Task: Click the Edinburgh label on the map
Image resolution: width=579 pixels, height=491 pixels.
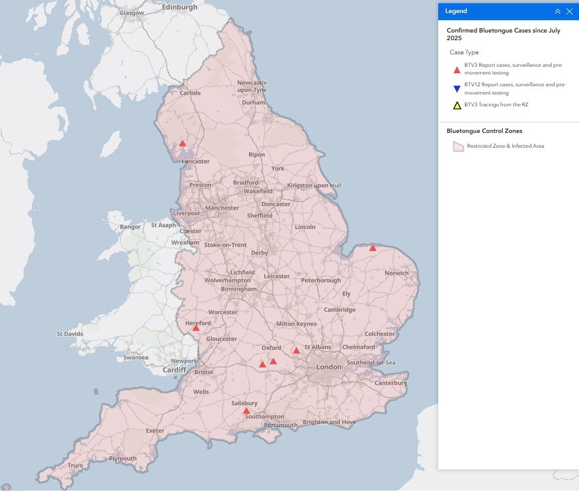Action: [180, 7]
